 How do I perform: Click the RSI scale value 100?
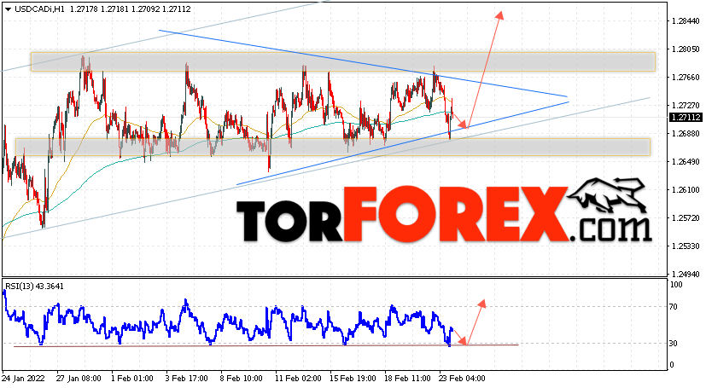(x=676, y=285)
